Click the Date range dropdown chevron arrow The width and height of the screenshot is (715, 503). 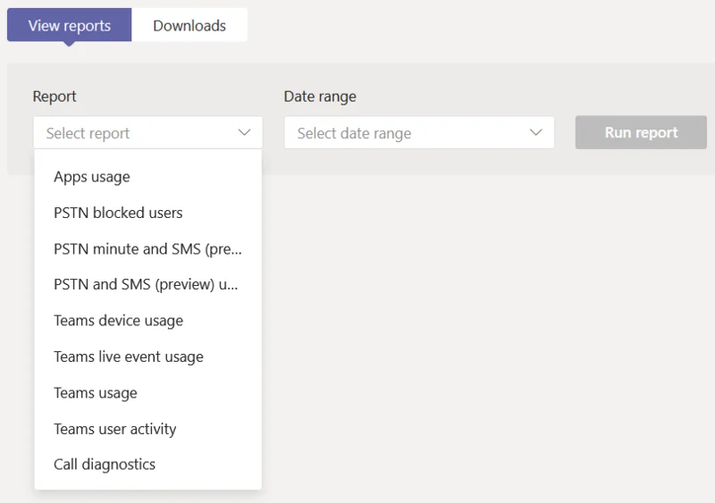point(535,133)
